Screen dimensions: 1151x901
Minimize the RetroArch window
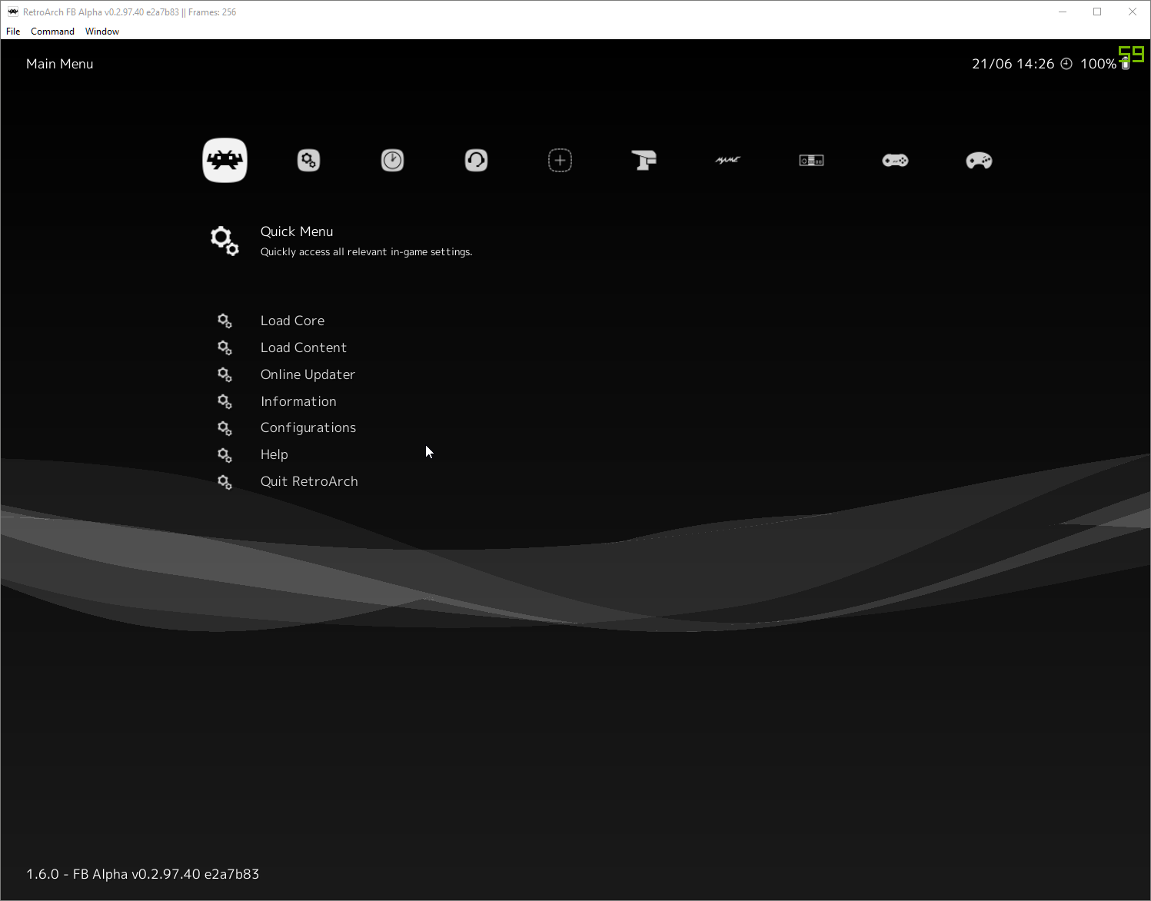(x=1063, y=12)
